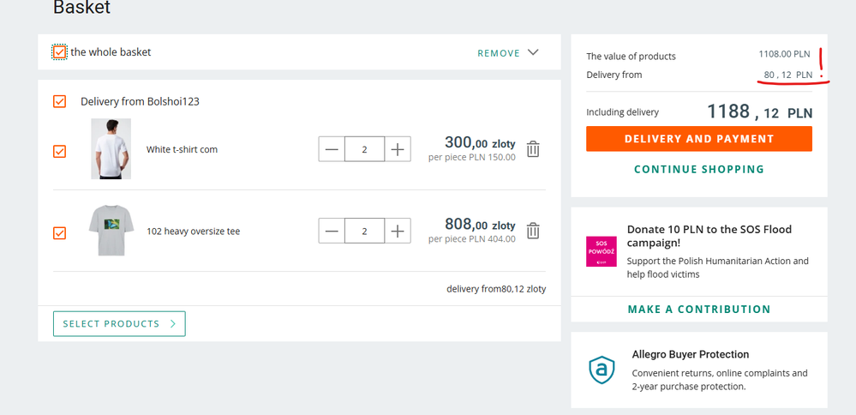Uncheck the 102 heavy oversize tee checkbox
The image size is (856, 415).
click(x=59, y=232)
